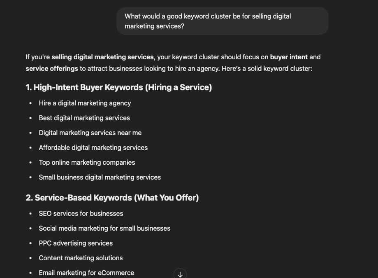Viewport: 378px width, 278px height.
Task: Click 'Affordable digital marketing services' bullet
Action: pyautogui.click(x=93, y=147)
